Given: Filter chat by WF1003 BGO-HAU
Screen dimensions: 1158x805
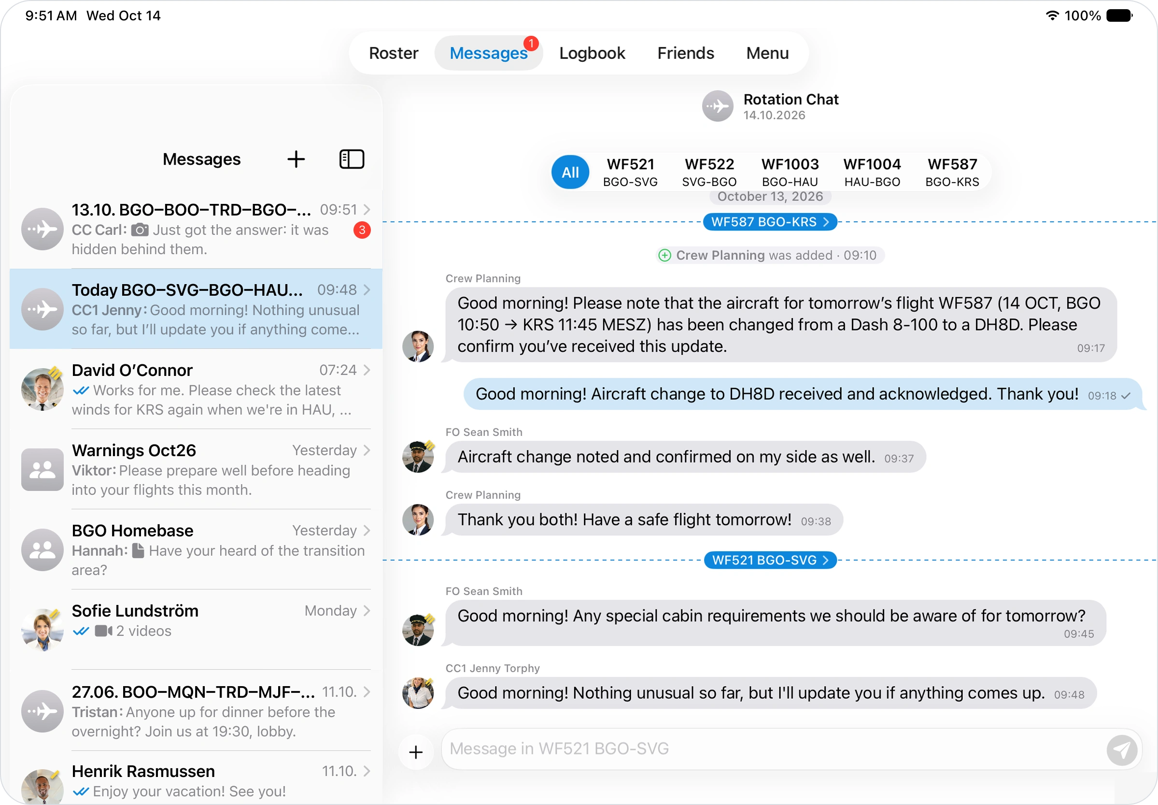Looking at the screenshot, I should (790, 172).
